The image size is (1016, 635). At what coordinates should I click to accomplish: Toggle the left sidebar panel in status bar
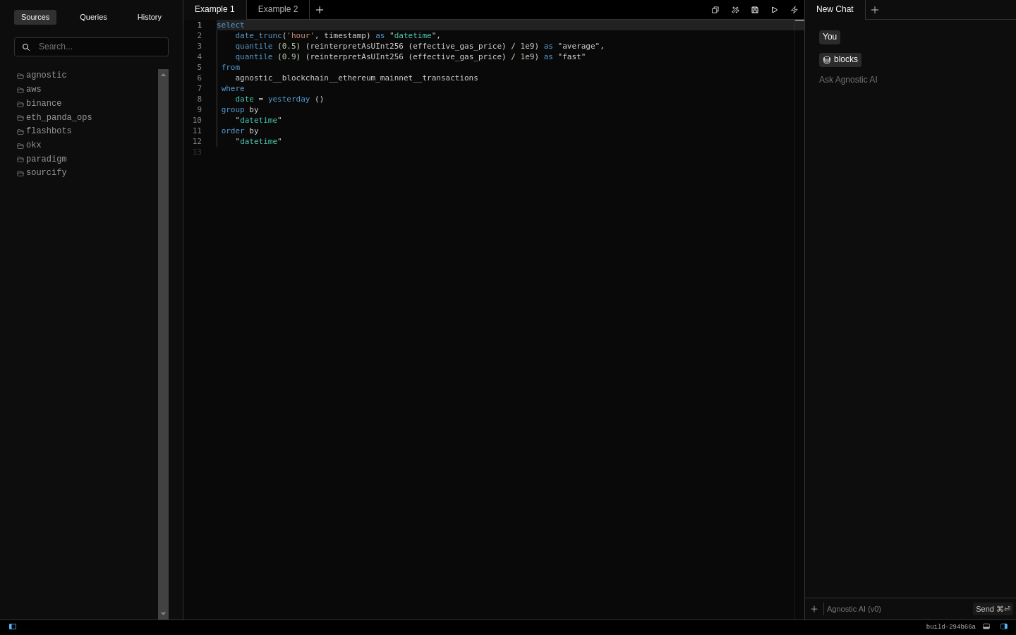[13, 627]
